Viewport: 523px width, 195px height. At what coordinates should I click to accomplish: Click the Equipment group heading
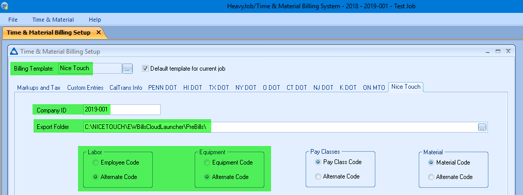[212, 152]
